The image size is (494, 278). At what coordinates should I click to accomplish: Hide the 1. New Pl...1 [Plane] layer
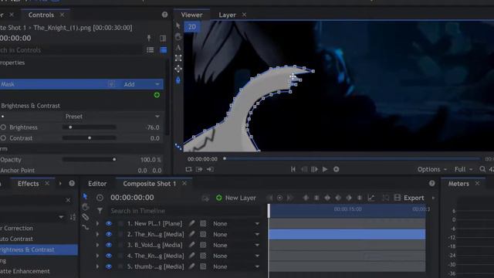click(x=109, y=223)
